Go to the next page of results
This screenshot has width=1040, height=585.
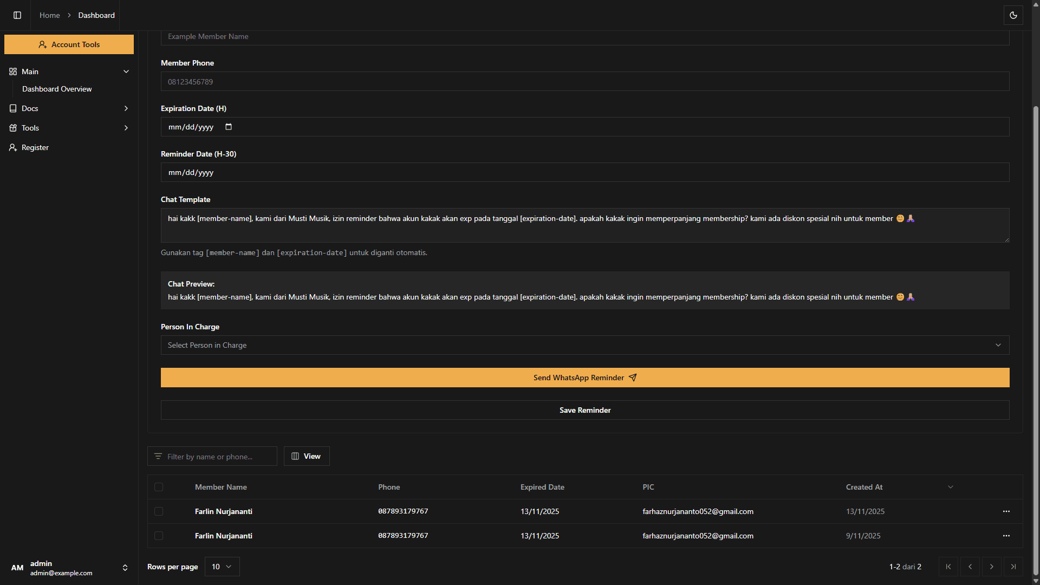tap(992, 567)
